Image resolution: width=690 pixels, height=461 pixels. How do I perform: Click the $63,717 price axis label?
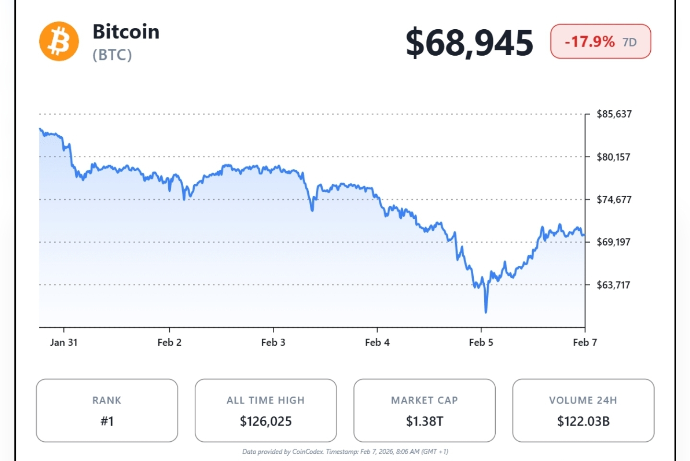point(613,285)
